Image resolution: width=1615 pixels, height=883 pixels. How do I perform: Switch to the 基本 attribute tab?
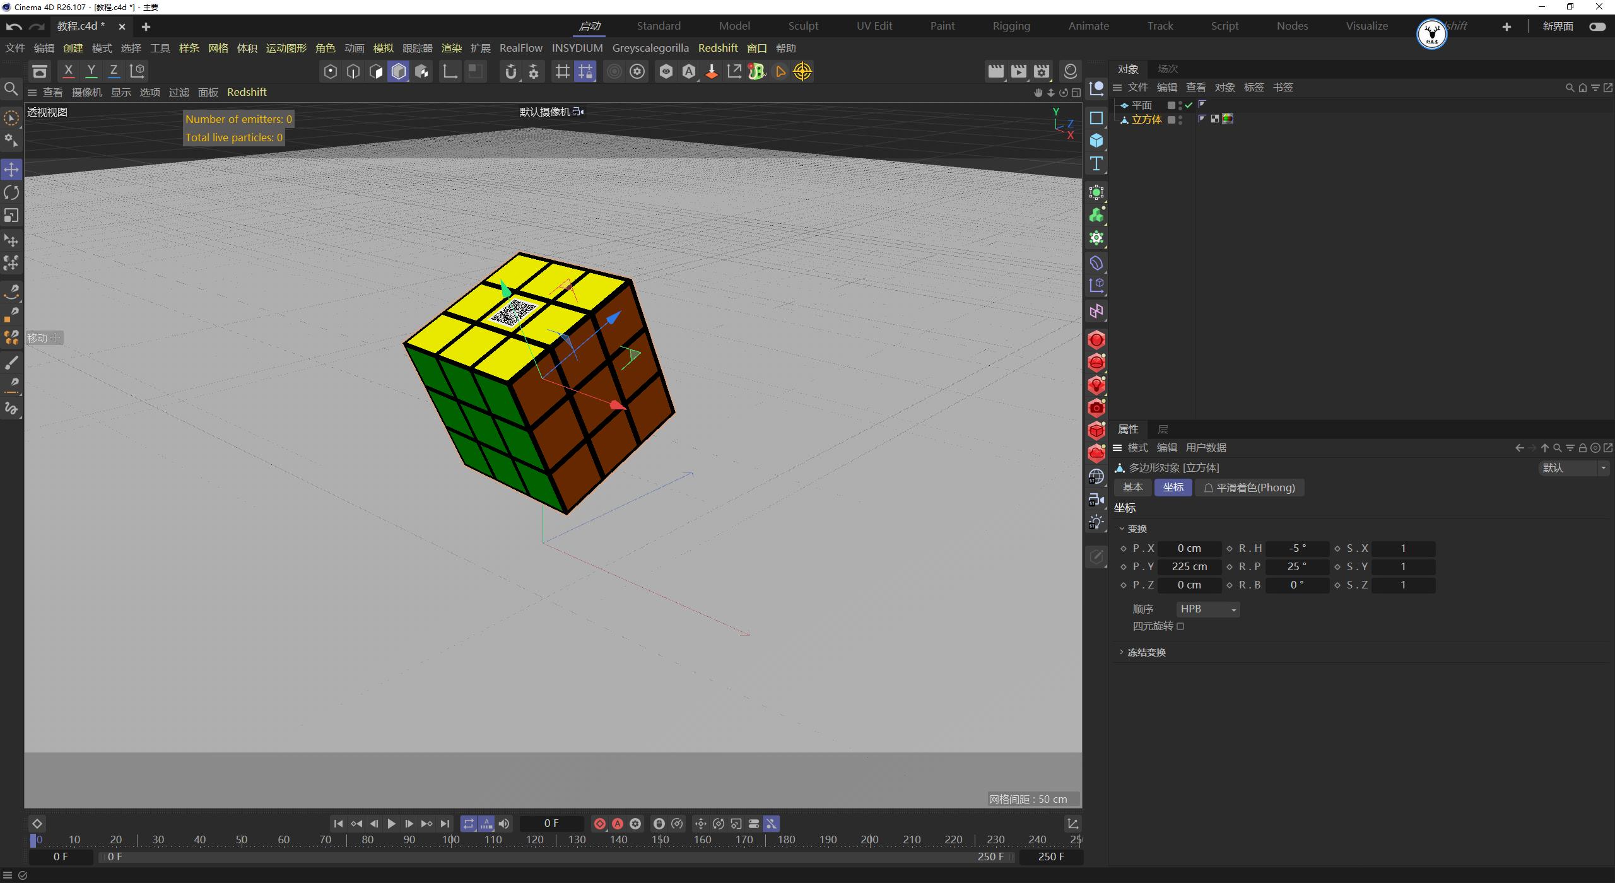(1132, 487)
